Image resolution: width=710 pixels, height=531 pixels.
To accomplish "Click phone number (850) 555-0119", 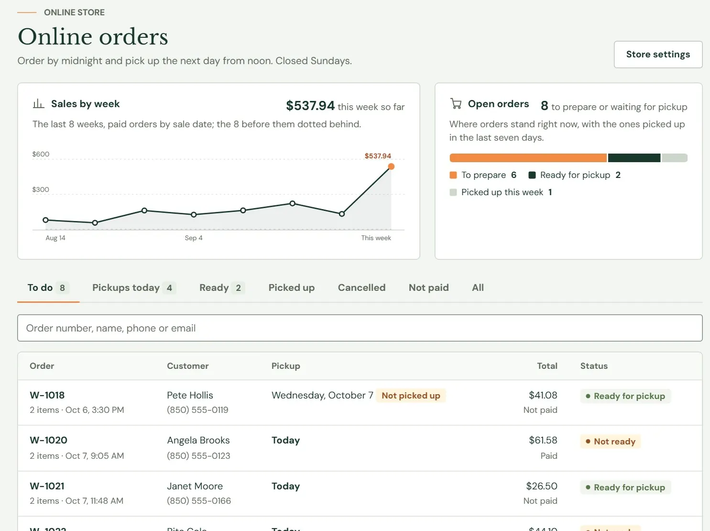I will tap(197, 410).
